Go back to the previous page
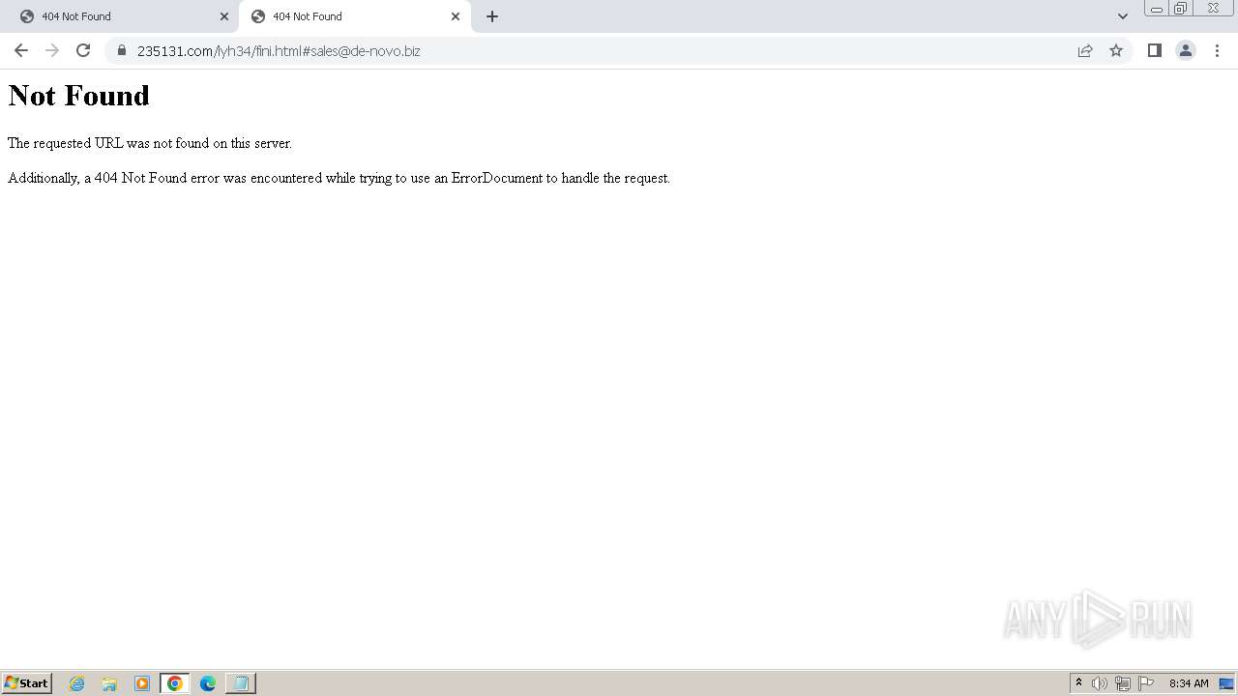This screenshot has height=696, width=1238. 21,50
